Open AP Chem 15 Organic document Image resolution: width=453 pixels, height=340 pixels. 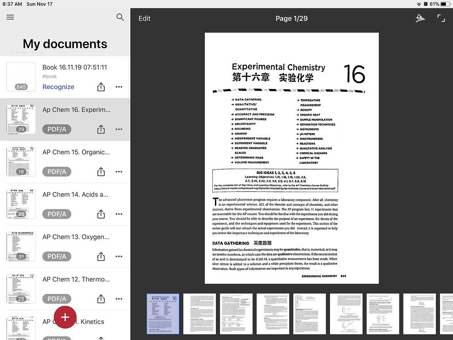[x=76, y=152]
